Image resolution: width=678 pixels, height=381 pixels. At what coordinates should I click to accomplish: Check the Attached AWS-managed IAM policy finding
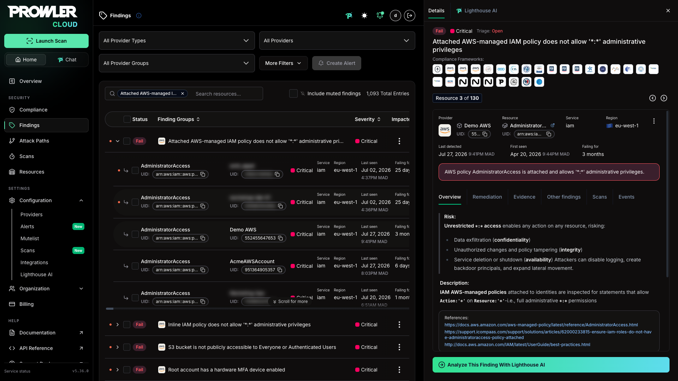pos(127,141)
